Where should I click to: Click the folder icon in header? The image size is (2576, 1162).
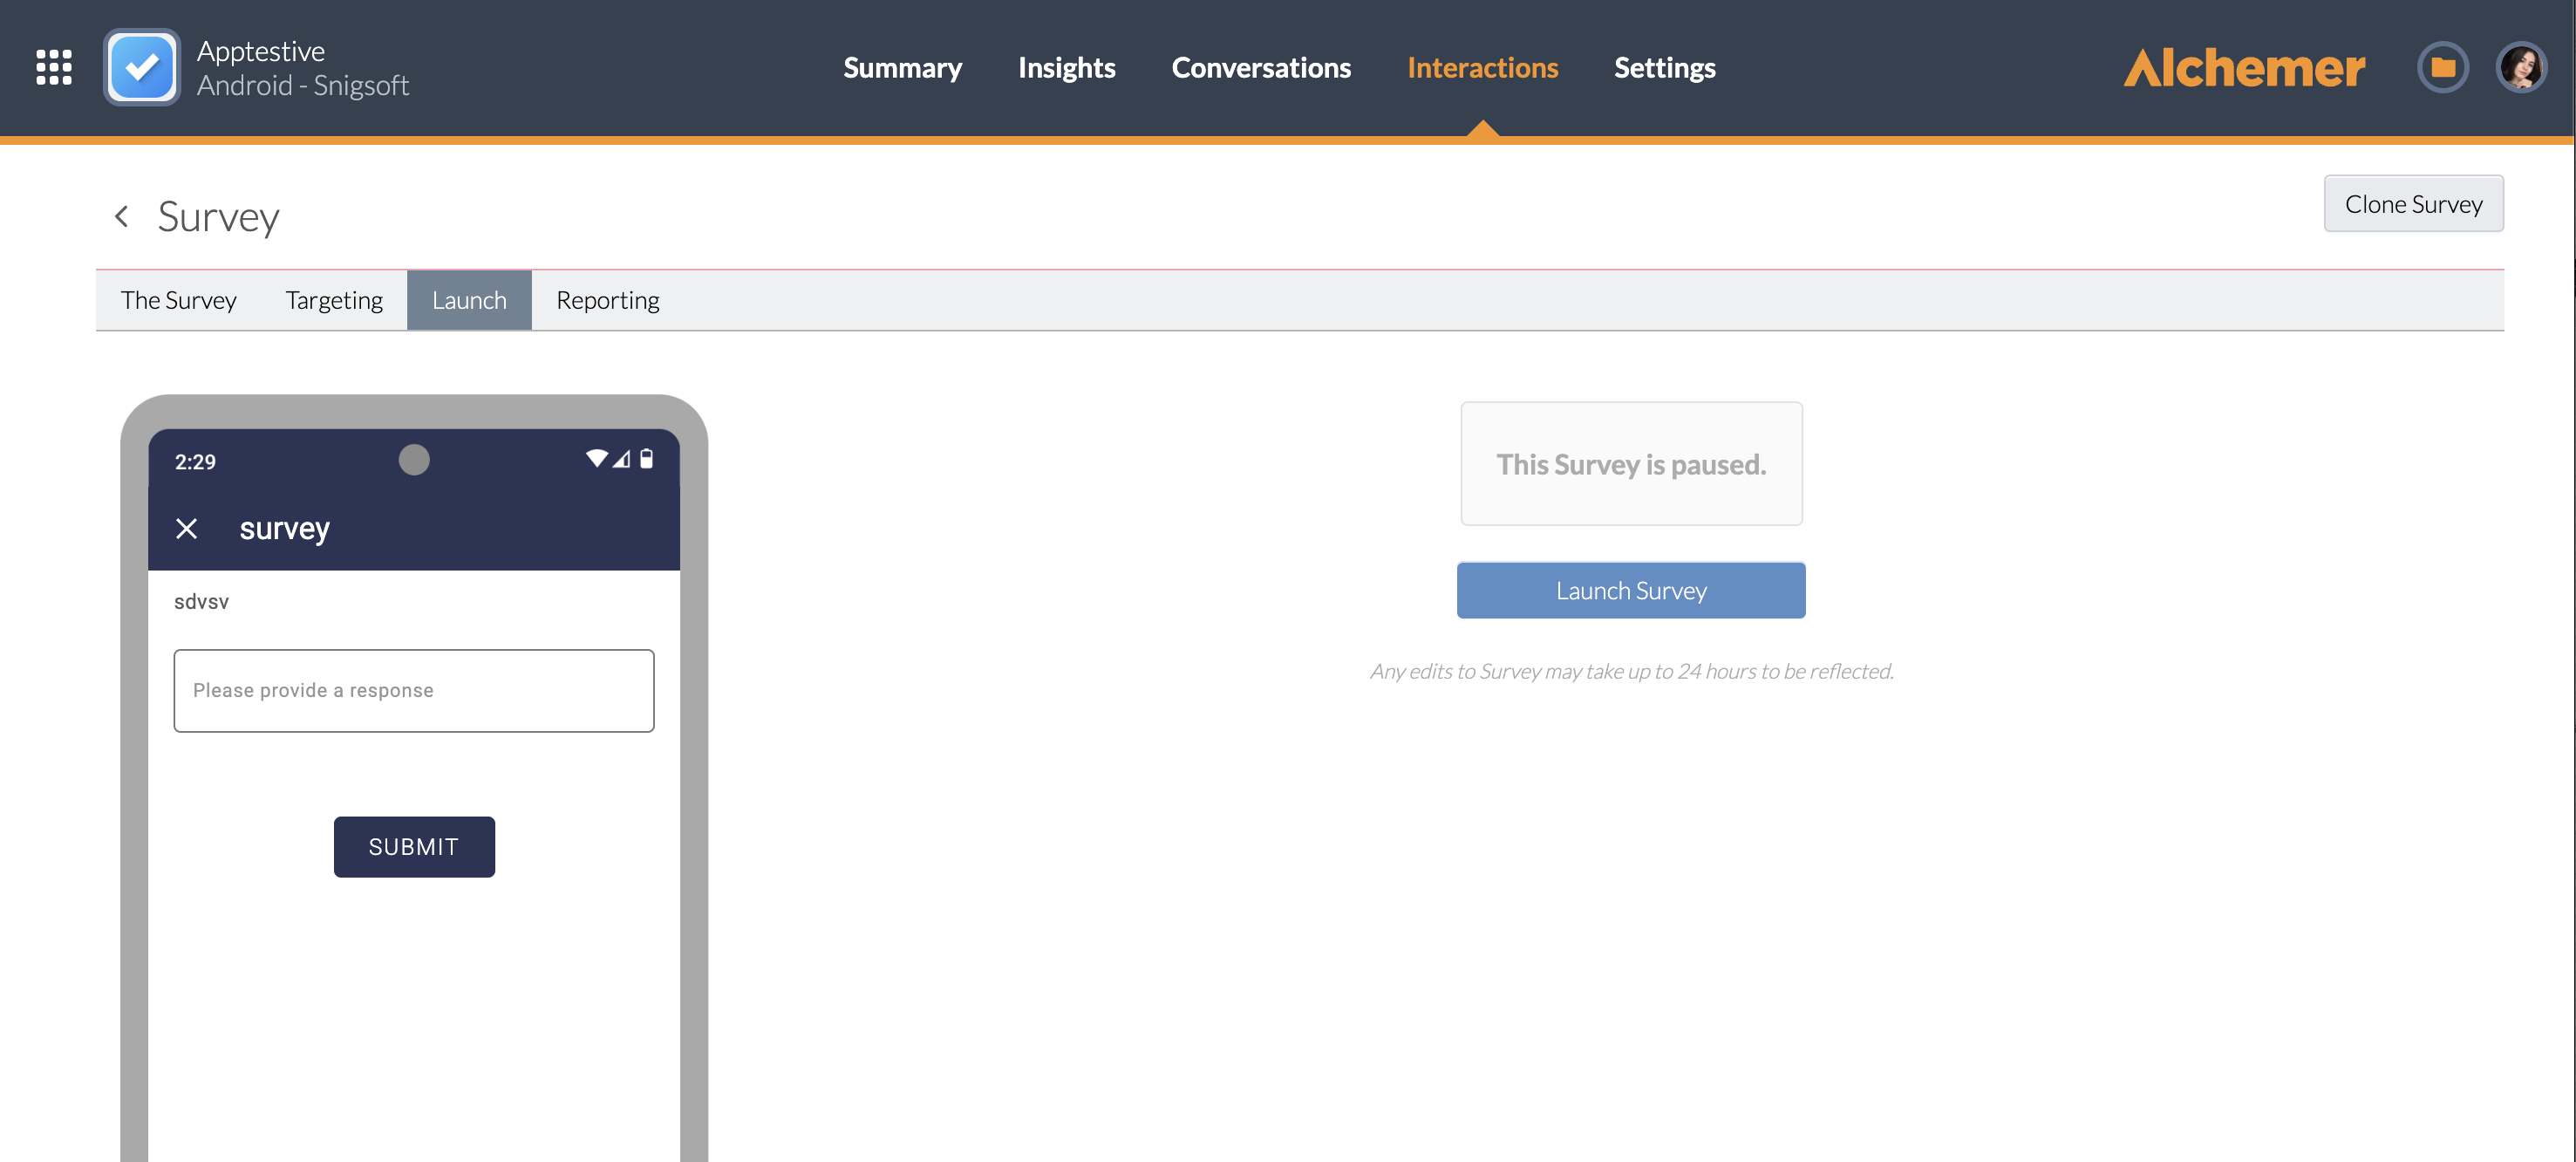(2442, 67)
